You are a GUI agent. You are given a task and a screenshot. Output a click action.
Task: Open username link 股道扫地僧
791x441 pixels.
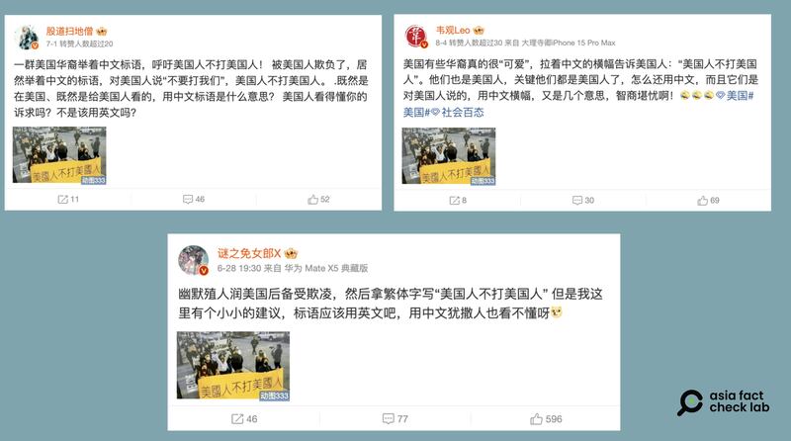(69, 32)
